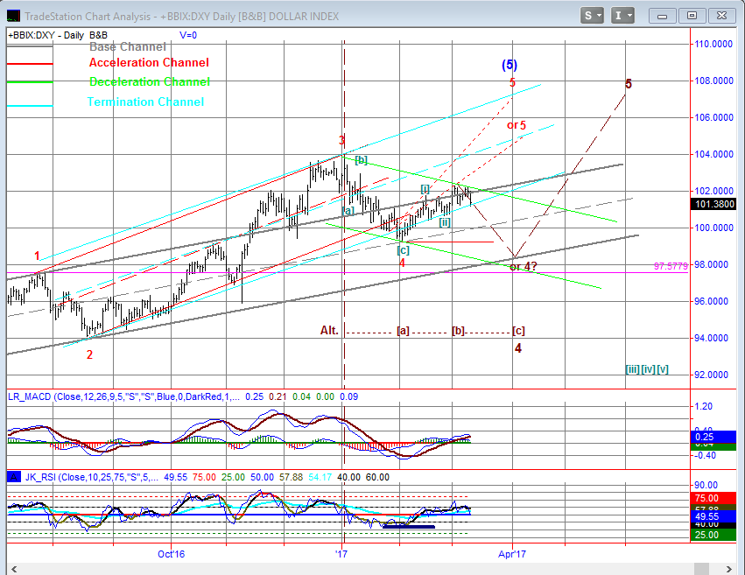Image resolution: width=745 pixels, height=575 pixels.
Task: Select the Termination Channel legend label
Action: click(x=145, y=102)
